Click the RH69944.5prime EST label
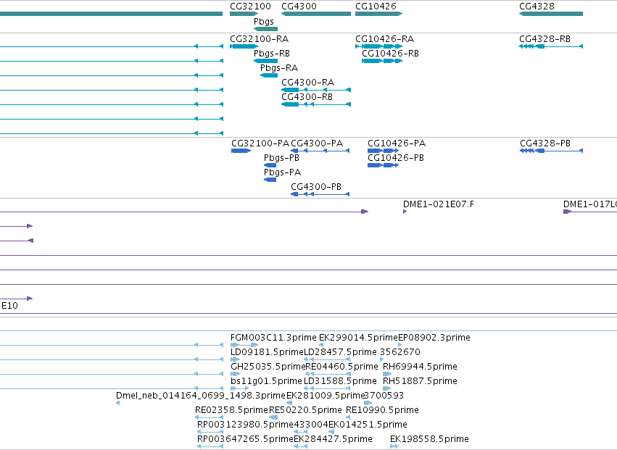 click(421, 367)
